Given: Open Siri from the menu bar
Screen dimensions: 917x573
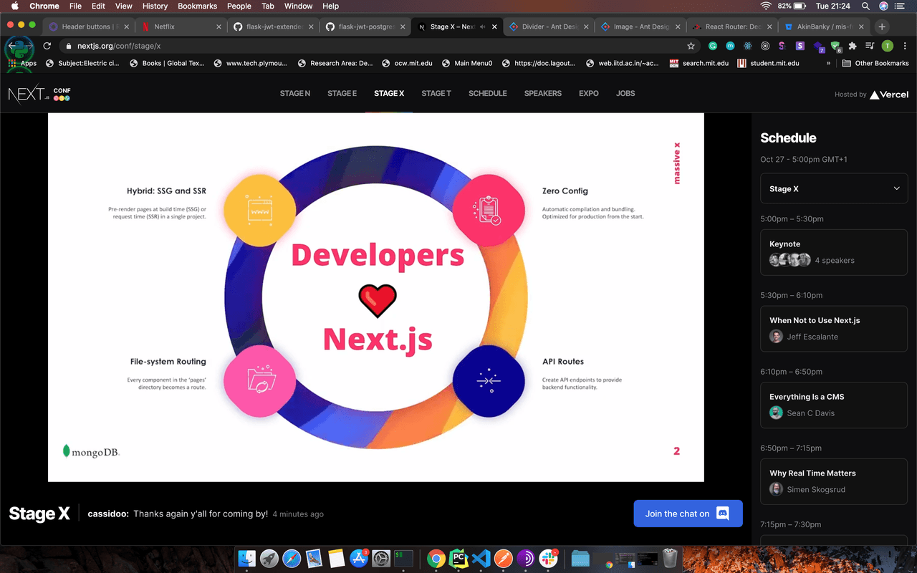Looking at the screenshot, I should click(x=883, y=6).
